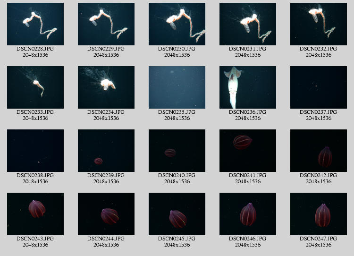Click the DSCN0247.JPG filename label
Image resolution: width=354 pixels, height=256 pixels.
pyautogui.click(x=319, y=239)
